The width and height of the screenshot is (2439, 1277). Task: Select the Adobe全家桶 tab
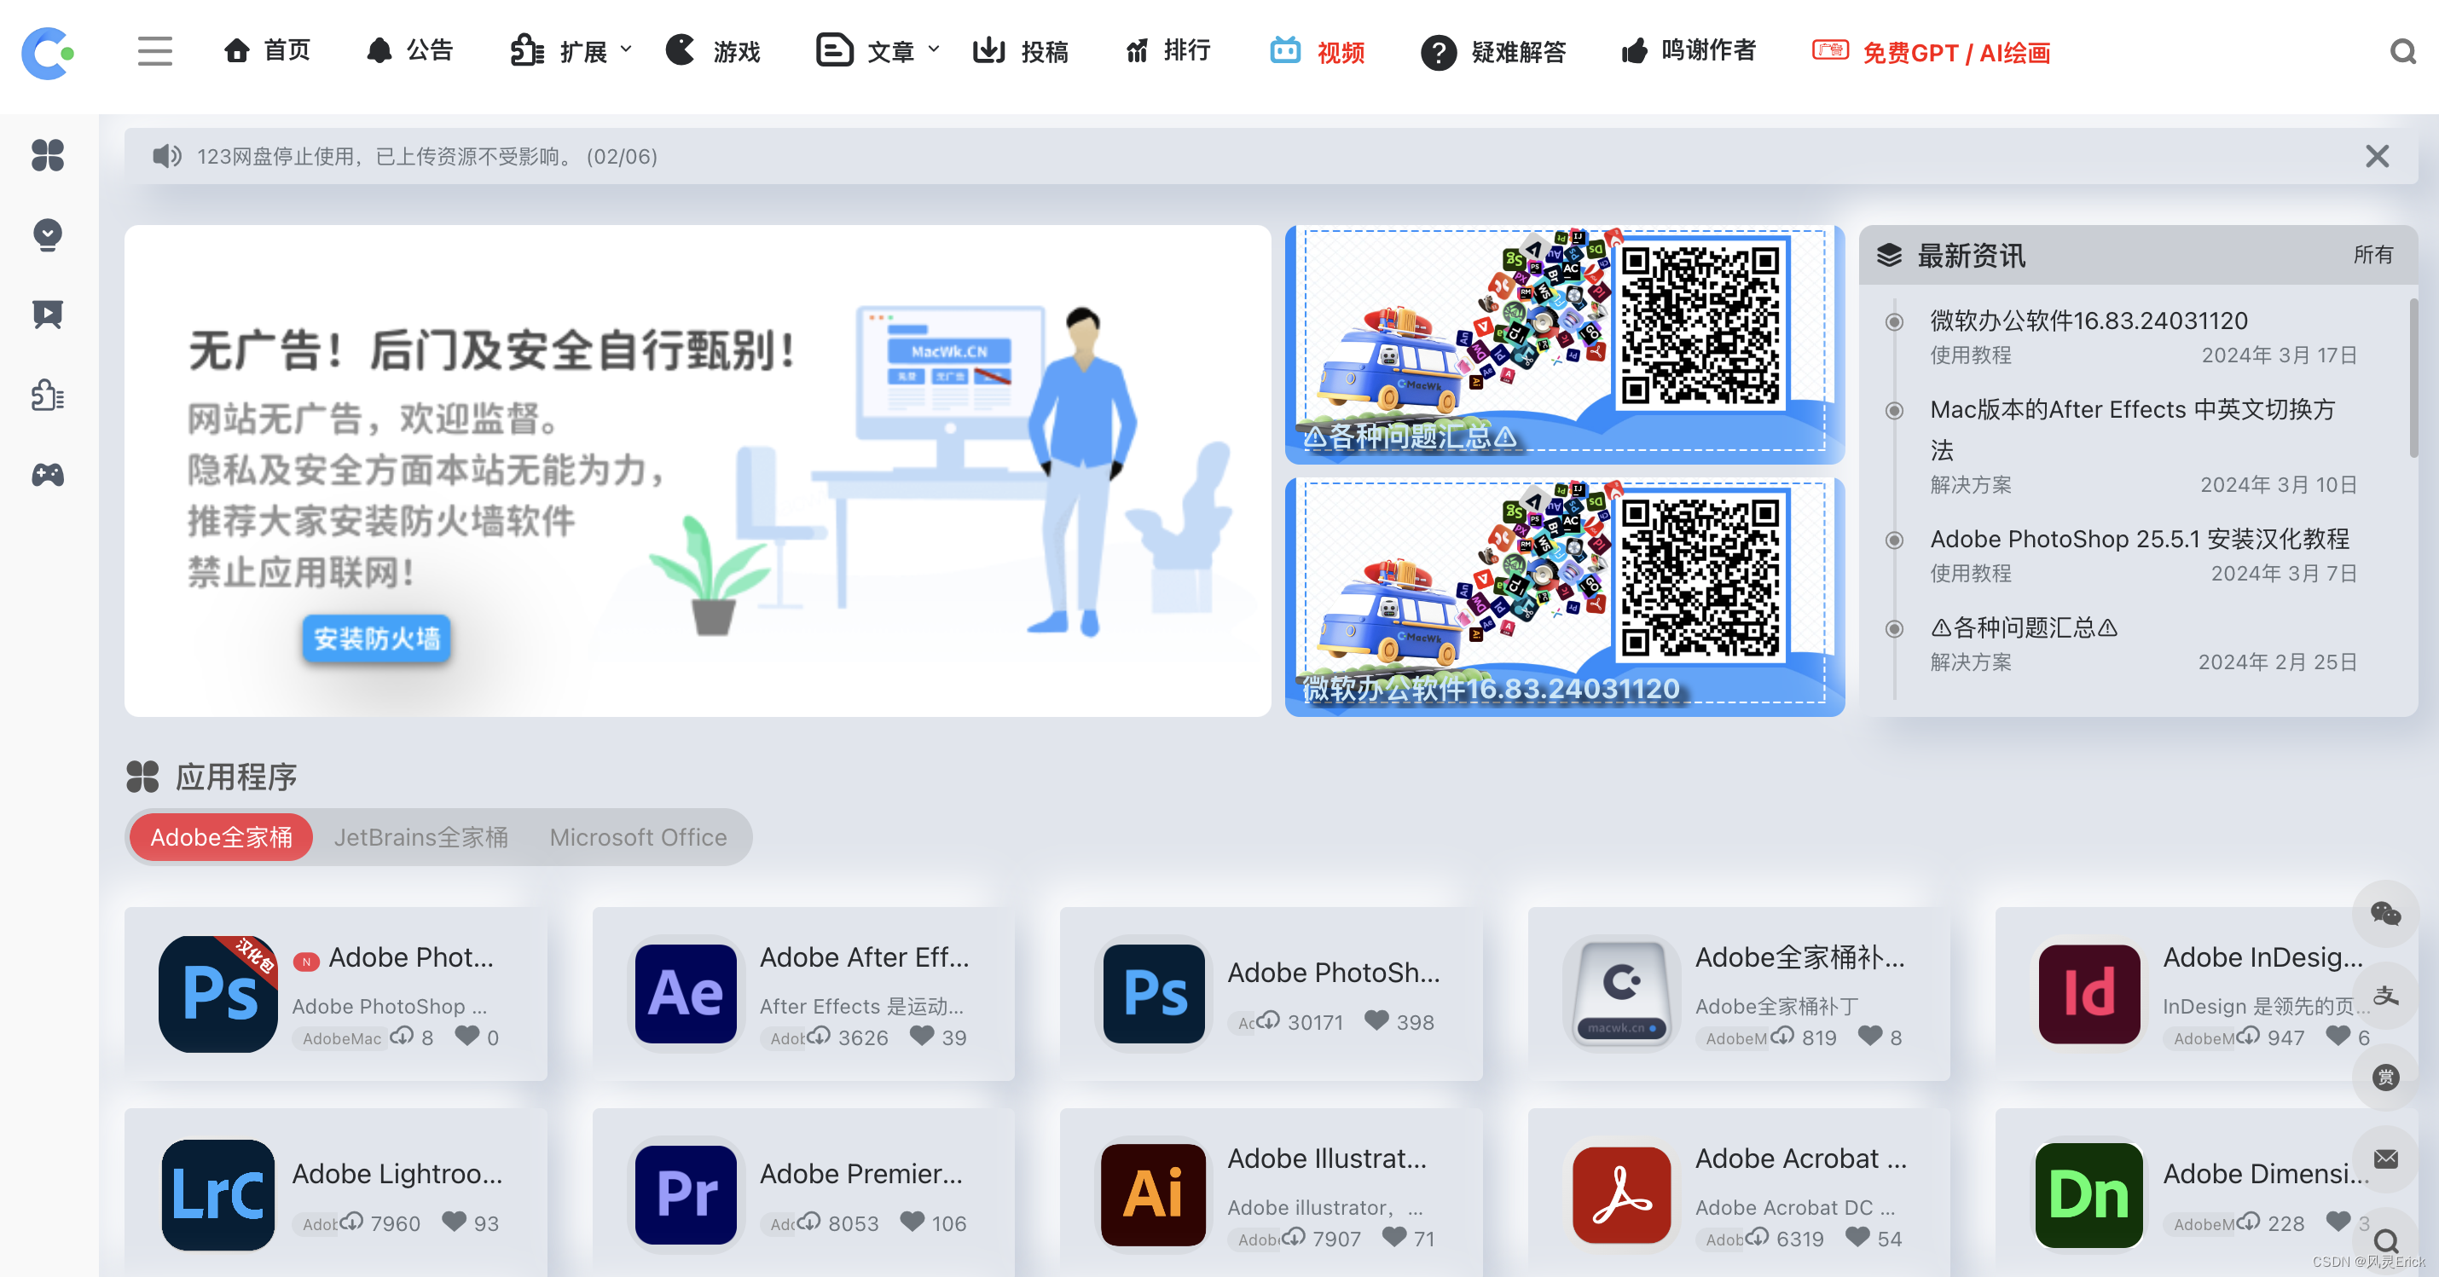221,837
